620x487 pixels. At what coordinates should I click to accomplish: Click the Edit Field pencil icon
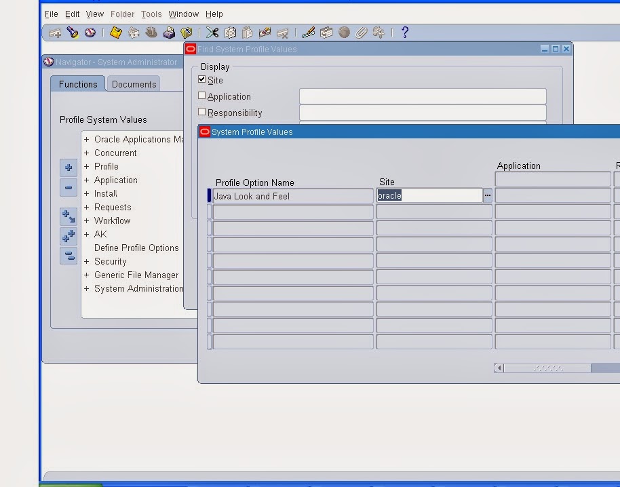(x=309, y=33)
